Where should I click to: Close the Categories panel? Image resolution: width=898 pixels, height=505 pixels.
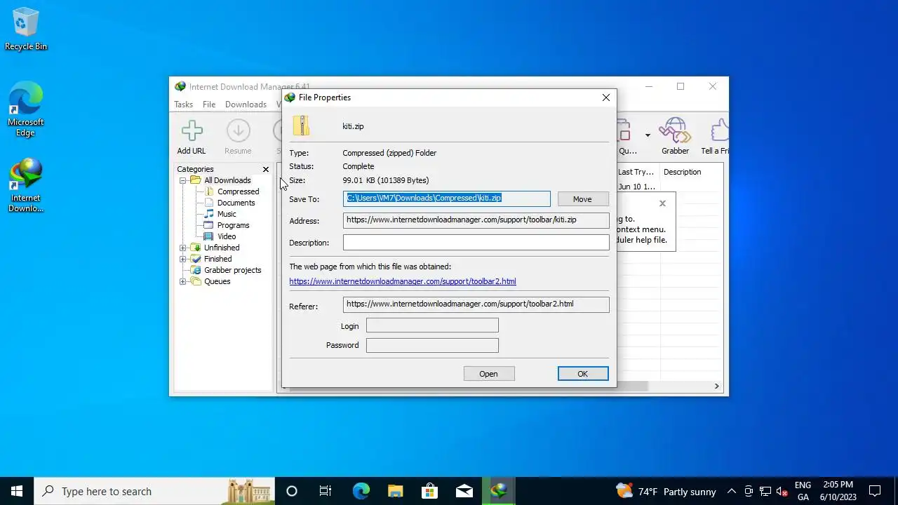(x=266, y=169)
